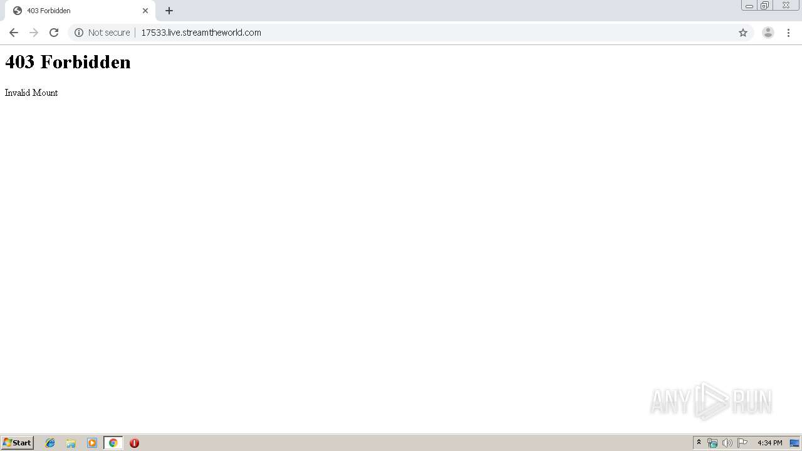Screen dimensions: 802x451
Task: Switch to Chrome in the taskbar
Action: 113,443
